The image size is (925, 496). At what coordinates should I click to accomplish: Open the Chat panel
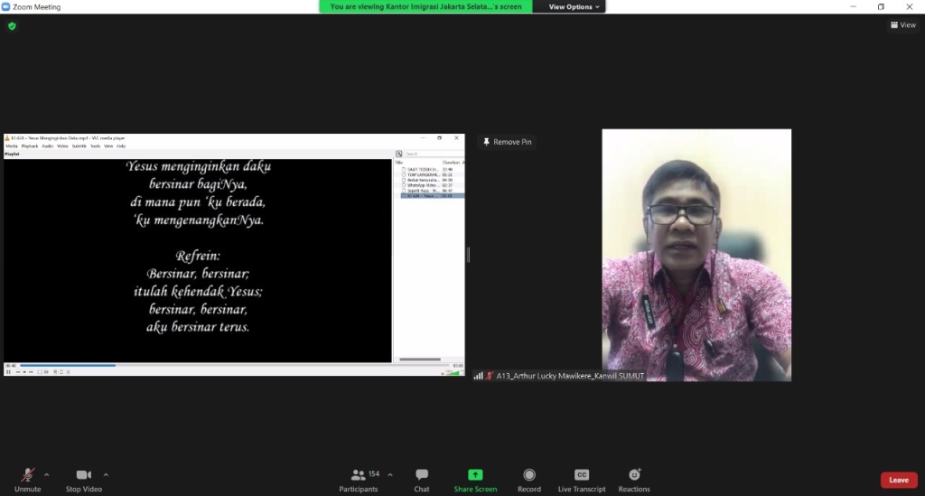[x=422, y=480]
